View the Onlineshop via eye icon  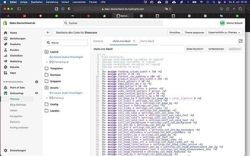click(37, 93)
